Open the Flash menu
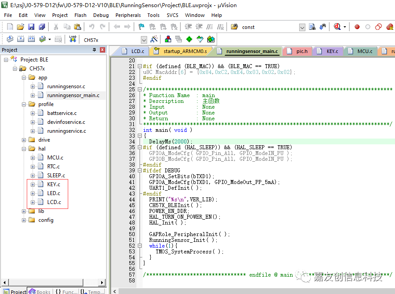Screen dimensions: 395x294 click(x=80, y=15)
